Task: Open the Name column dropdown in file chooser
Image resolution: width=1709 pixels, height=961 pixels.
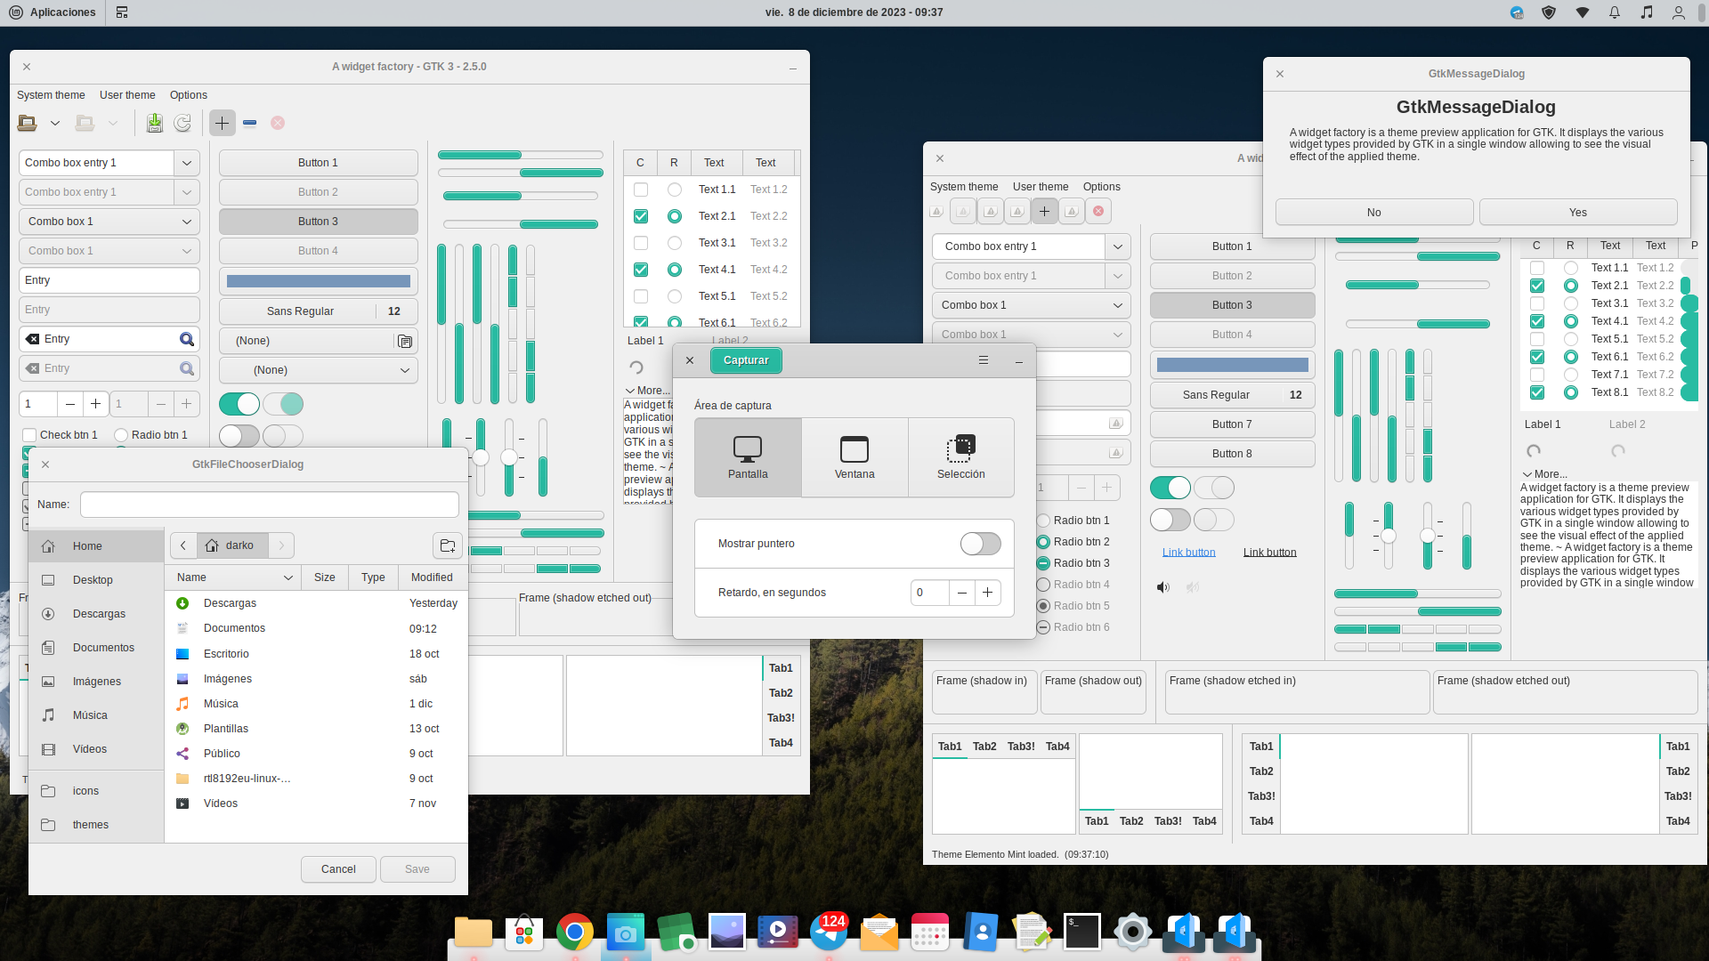Action: point(288,577)
